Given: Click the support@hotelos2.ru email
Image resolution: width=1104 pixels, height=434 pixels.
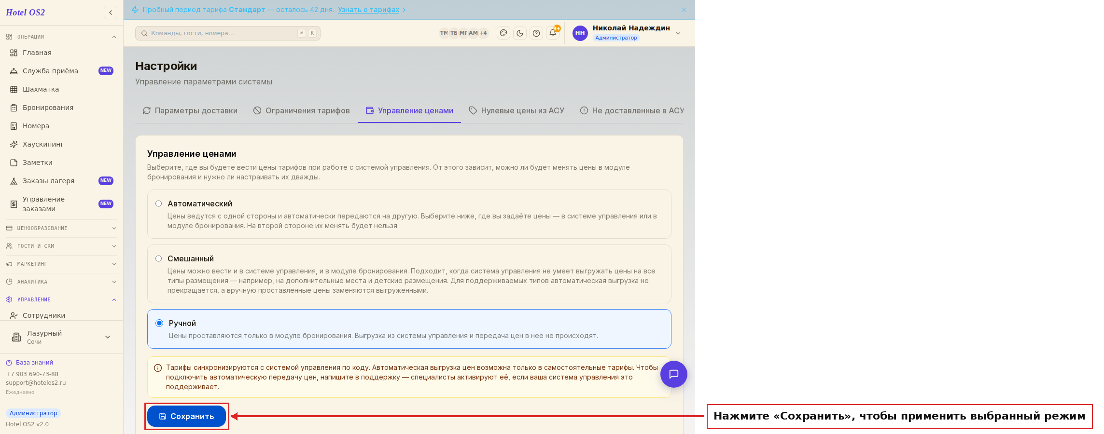Looking at the screenshot, I should click(36, 383).
